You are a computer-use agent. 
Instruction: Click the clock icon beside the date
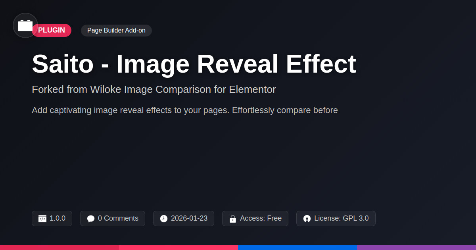164,219
